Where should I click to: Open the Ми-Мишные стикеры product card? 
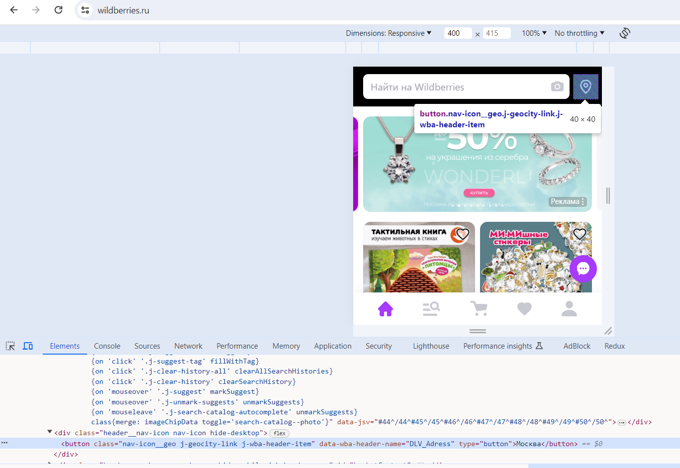coord(536,257)
